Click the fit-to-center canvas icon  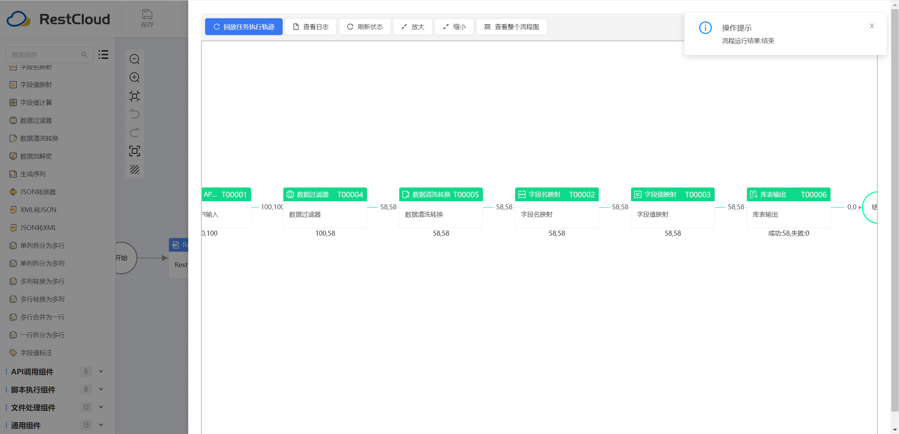pyautogui.click(x=134, y=96)
